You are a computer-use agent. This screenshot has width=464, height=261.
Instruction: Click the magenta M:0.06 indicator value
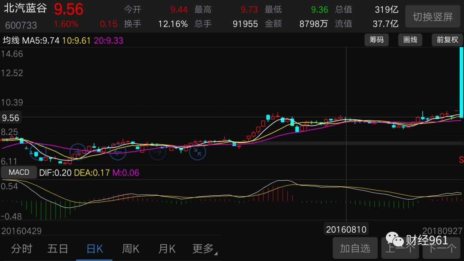tap(126, 173)
